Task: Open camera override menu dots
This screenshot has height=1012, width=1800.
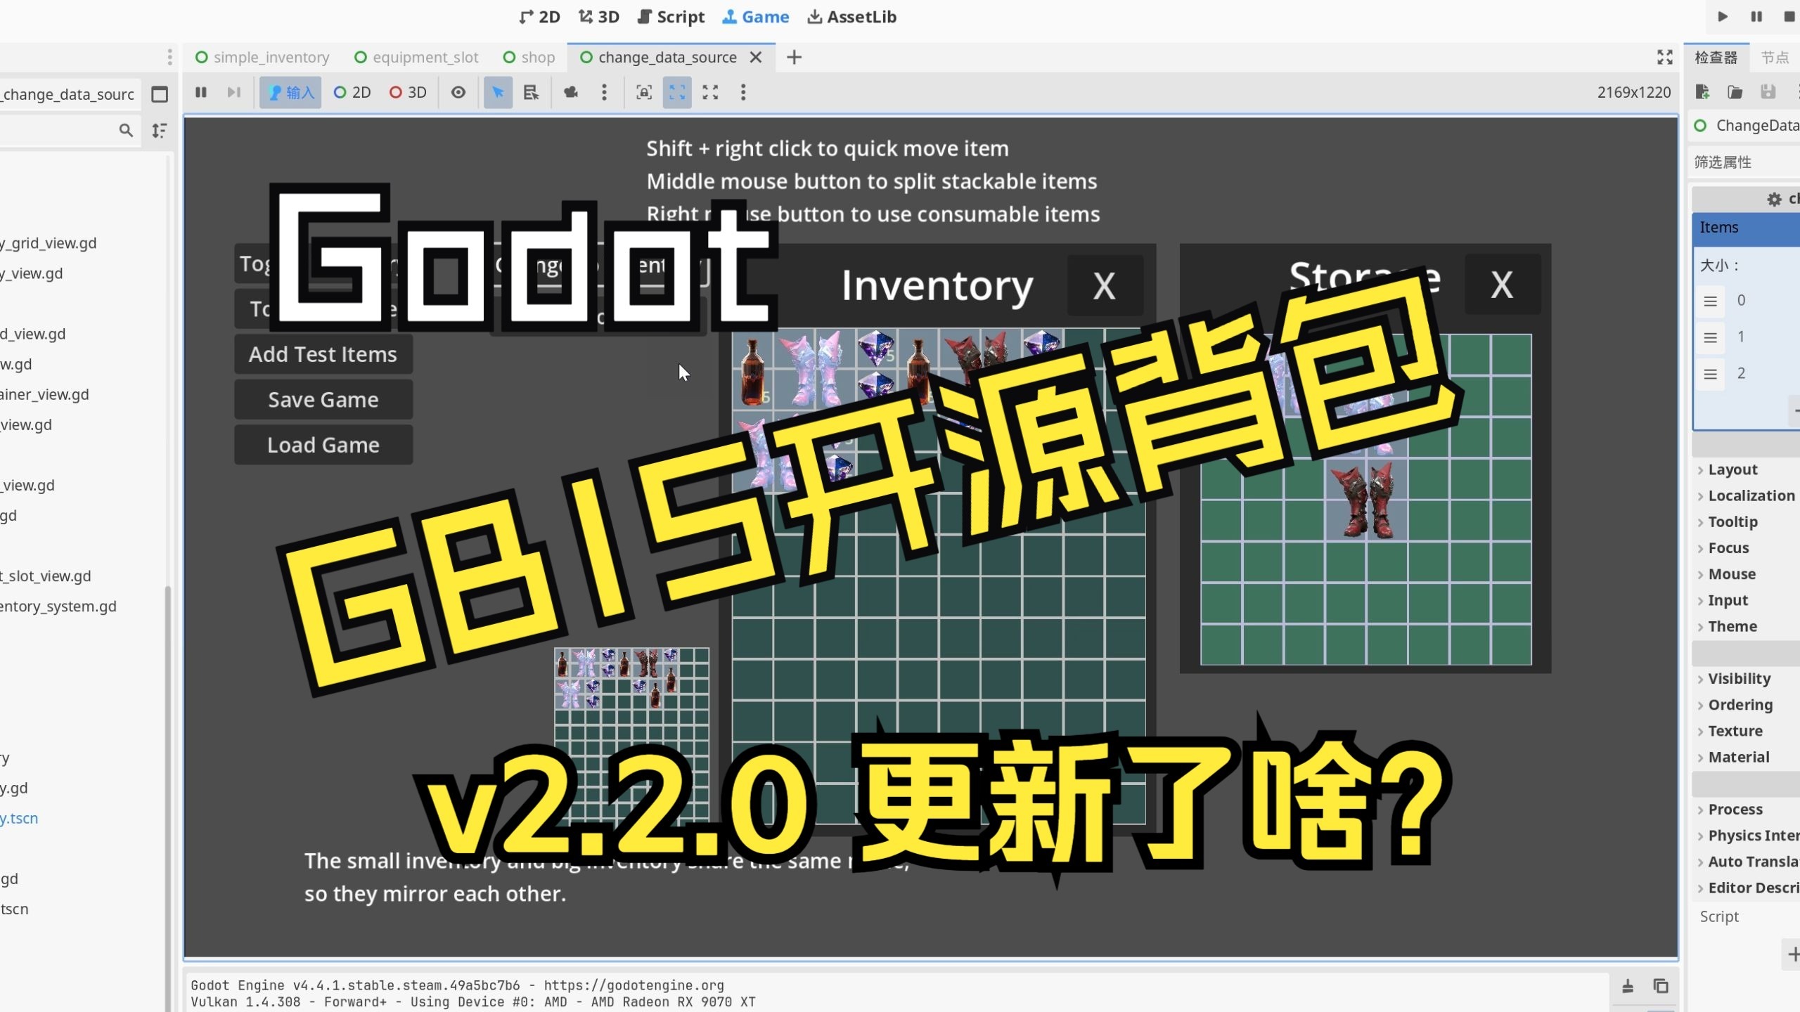Action: 604,92
